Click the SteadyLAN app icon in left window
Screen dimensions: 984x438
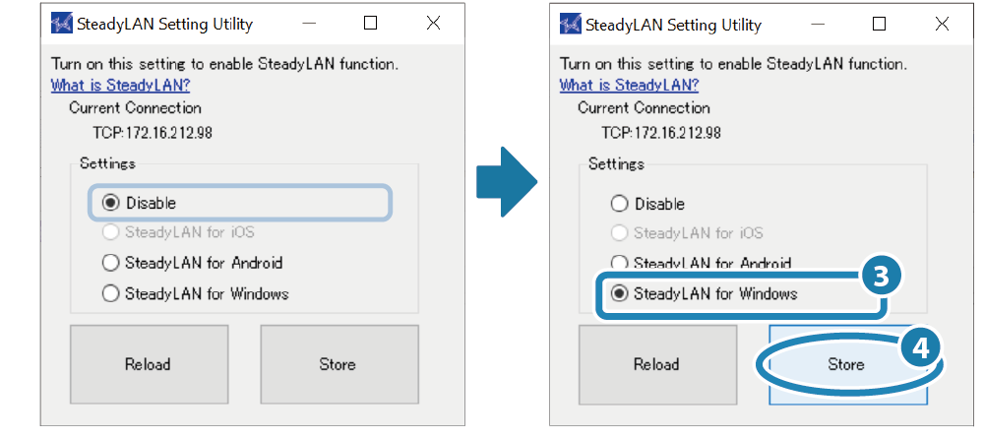point(62,24)
